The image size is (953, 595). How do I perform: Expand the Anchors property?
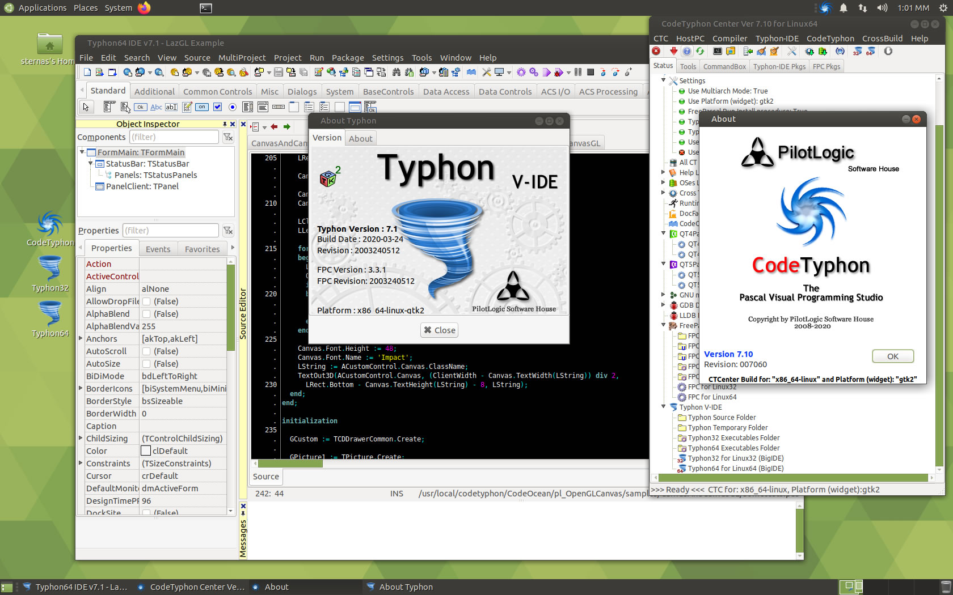(81, 338)
